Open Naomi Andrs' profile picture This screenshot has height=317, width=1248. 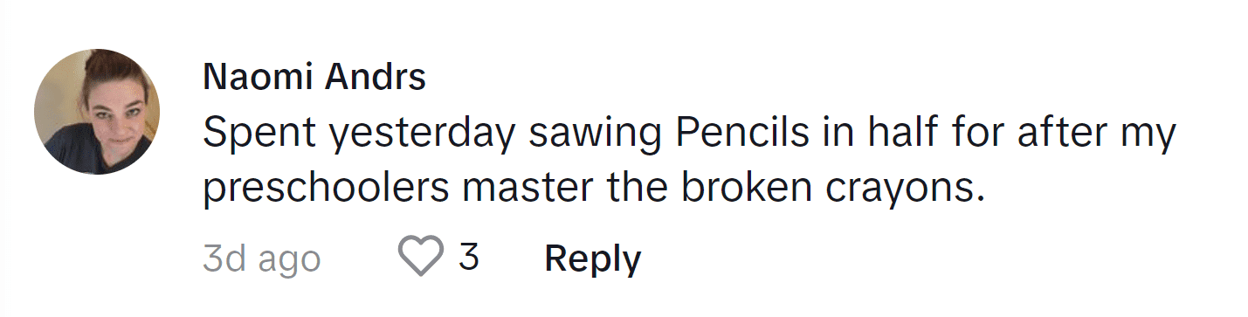(97, 112)
